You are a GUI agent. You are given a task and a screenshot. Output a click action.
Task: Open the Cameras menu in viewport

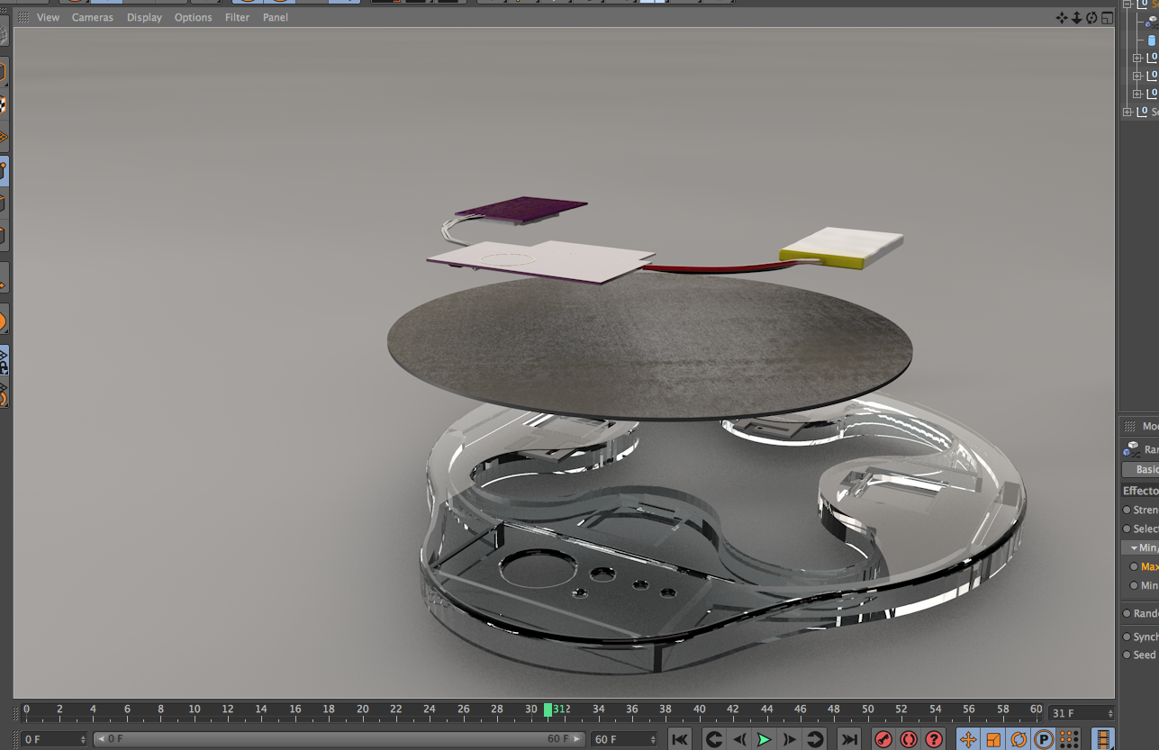[93, 17]
